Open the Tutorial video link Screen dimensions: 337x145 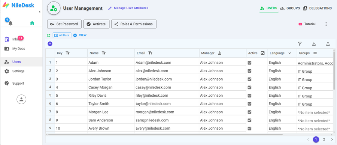pos(307,24)
